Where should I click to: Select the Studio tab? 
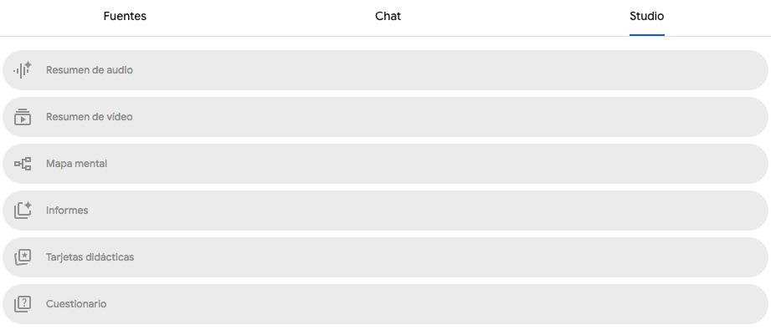[x=646, y=17]
